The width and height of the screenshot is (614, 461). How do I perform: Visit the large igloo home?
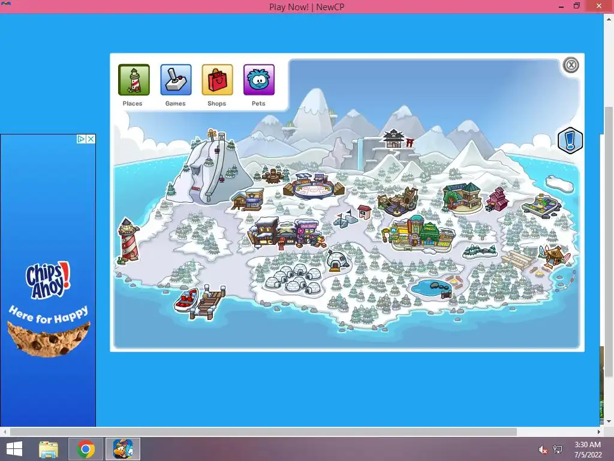pos(338,261)
